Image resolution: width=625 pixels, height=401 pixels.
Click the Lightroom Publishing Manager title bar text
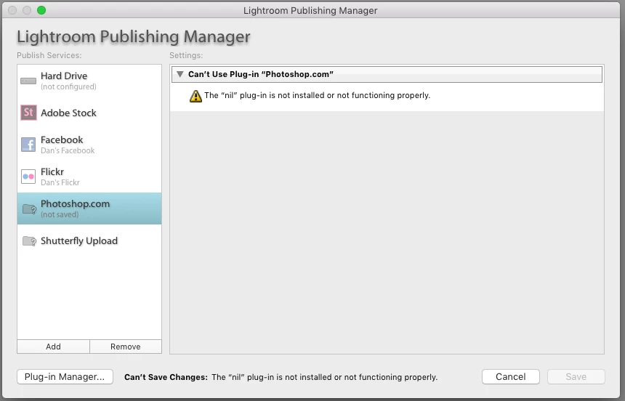[310, 11]
